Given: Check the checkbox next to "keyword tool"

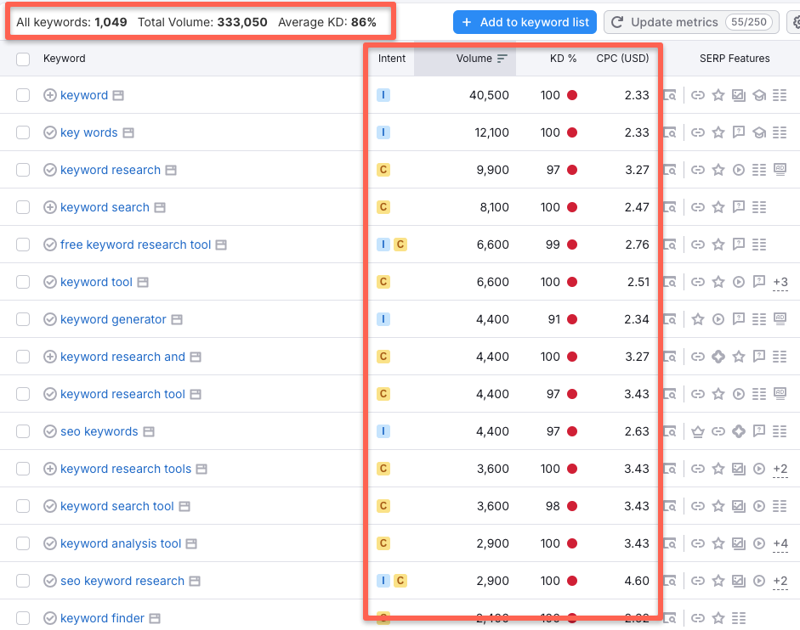Looking at the screenshot, I should [23, 281].
